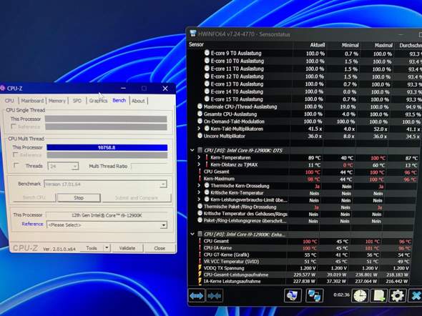Click the Maximal column header
The width and height of the screenshot is (422, 316).
click(x=383, y=45)
